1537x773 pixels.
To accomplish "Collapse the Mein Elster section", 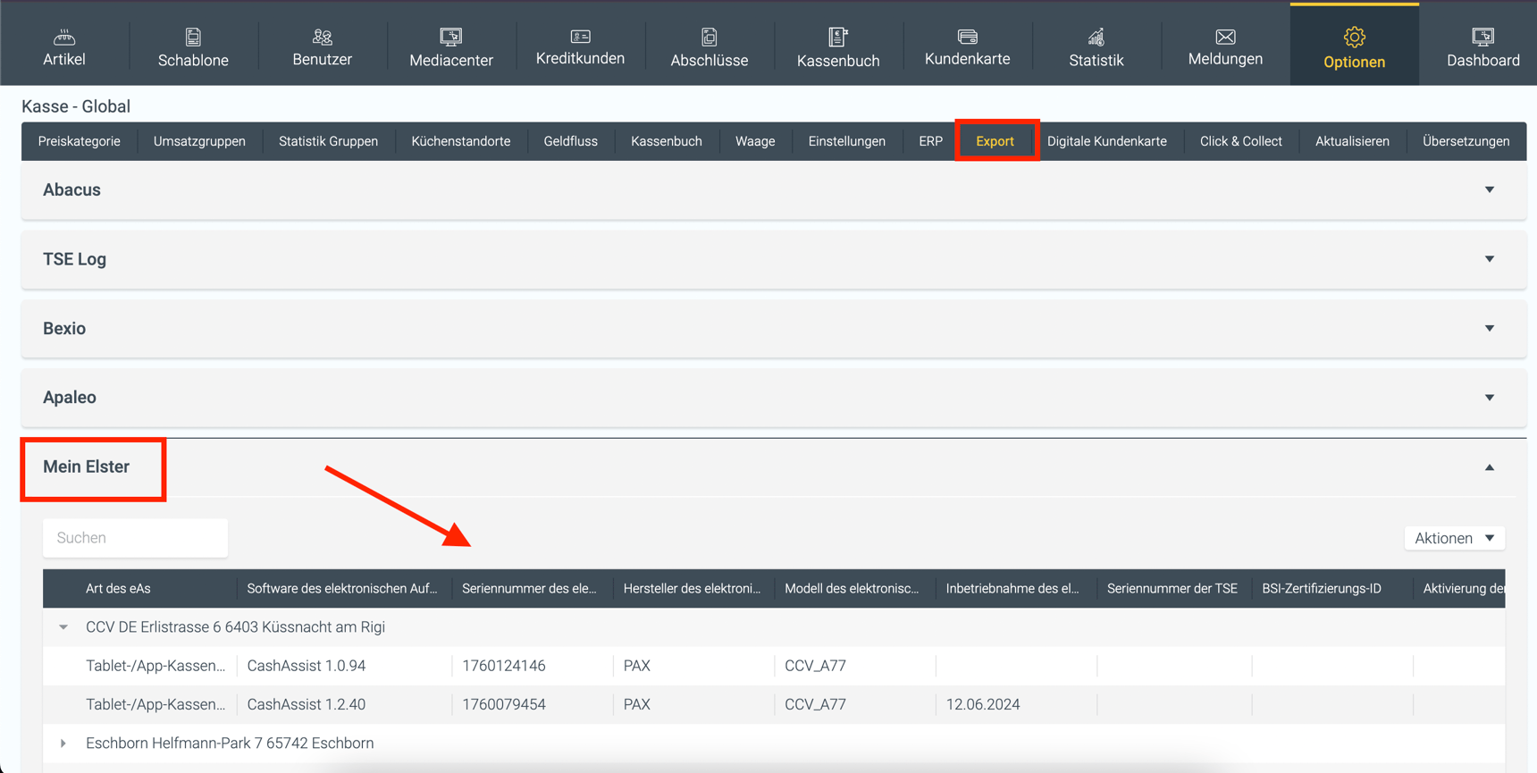I will [1489, 467].
